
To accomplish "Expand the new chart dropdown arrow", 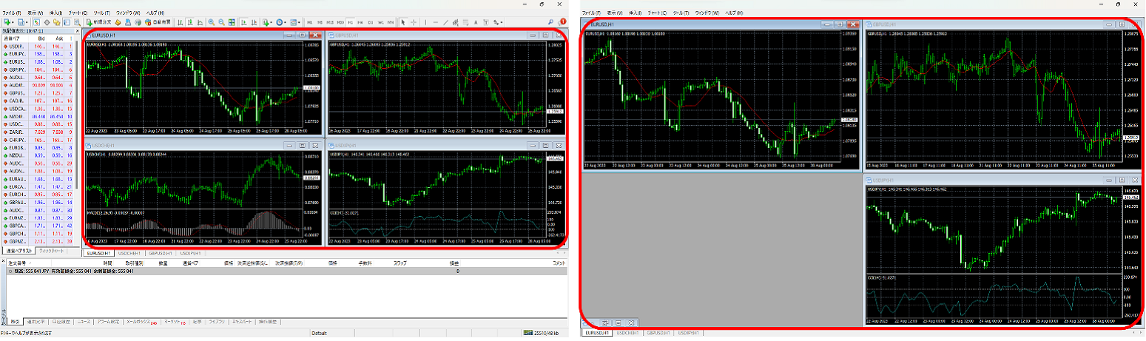I will pos(13,22).
